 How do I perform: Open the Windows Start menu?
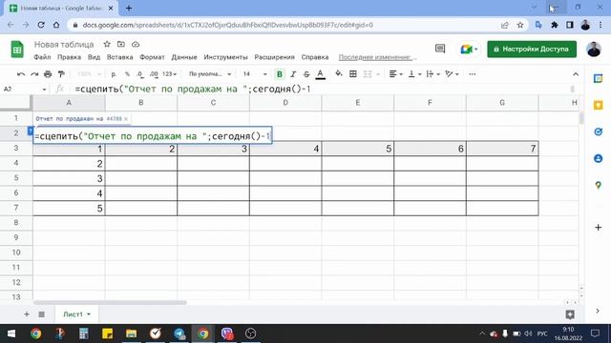(x=11, y=333)
